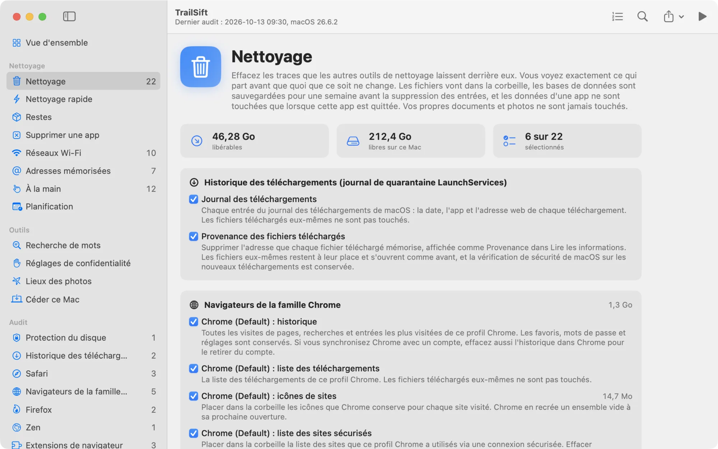Uncheck Chrome (Default) : icônes de sites
The height and width of the screenshot is (449, 718).
click(194, 396)
